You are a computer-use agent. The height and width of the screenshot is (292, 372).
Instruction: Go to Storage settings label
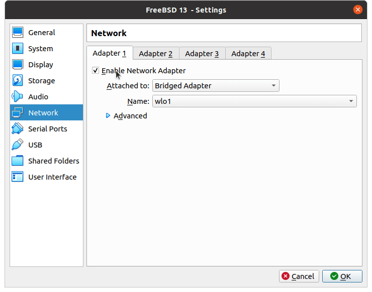(42, 81)
